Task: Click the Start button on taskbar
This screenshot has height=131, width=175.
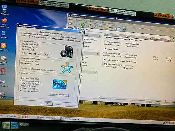Action: point(2,116)
